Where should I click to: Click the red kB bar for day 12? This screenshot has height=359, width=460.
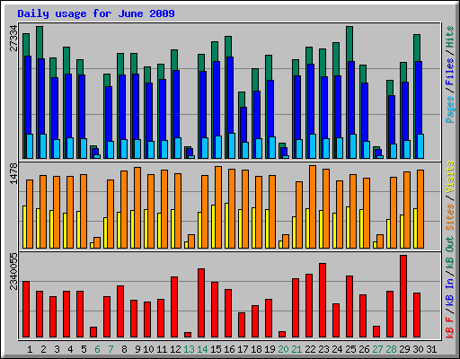click(174, 307)
